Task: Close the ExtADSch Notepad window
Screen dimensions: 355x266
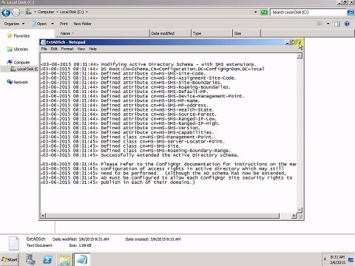Action: coord(300,42)
